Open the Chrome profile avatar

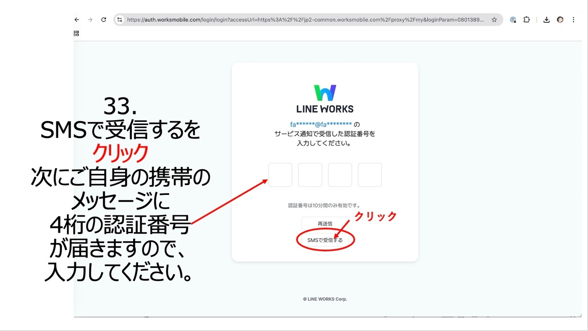(560, 20)
